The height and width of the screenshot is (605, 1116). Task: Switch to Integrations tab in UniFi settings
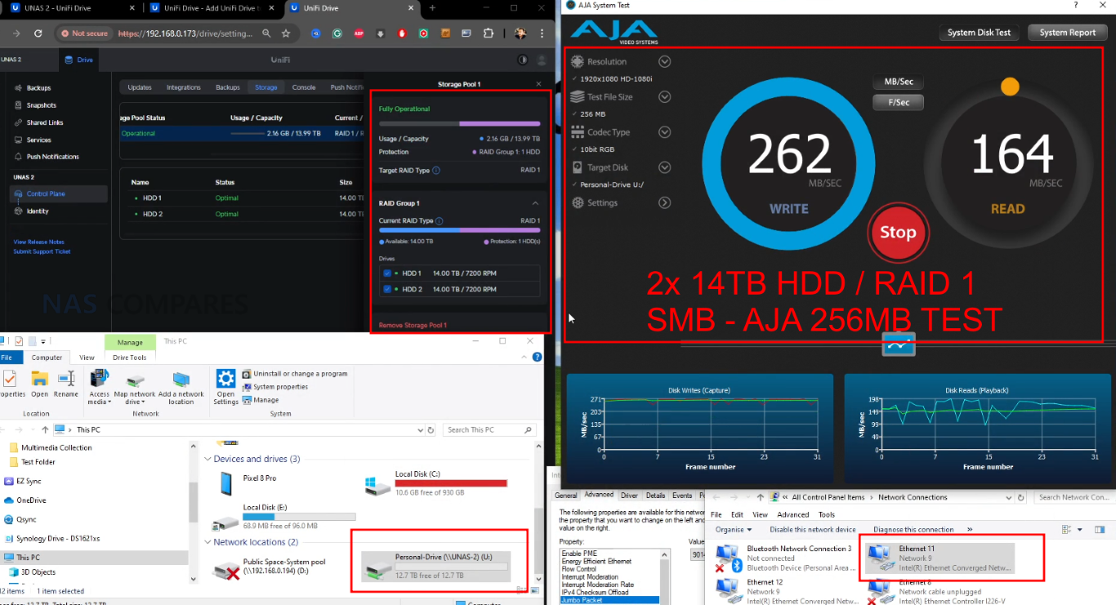pos(184,87)
